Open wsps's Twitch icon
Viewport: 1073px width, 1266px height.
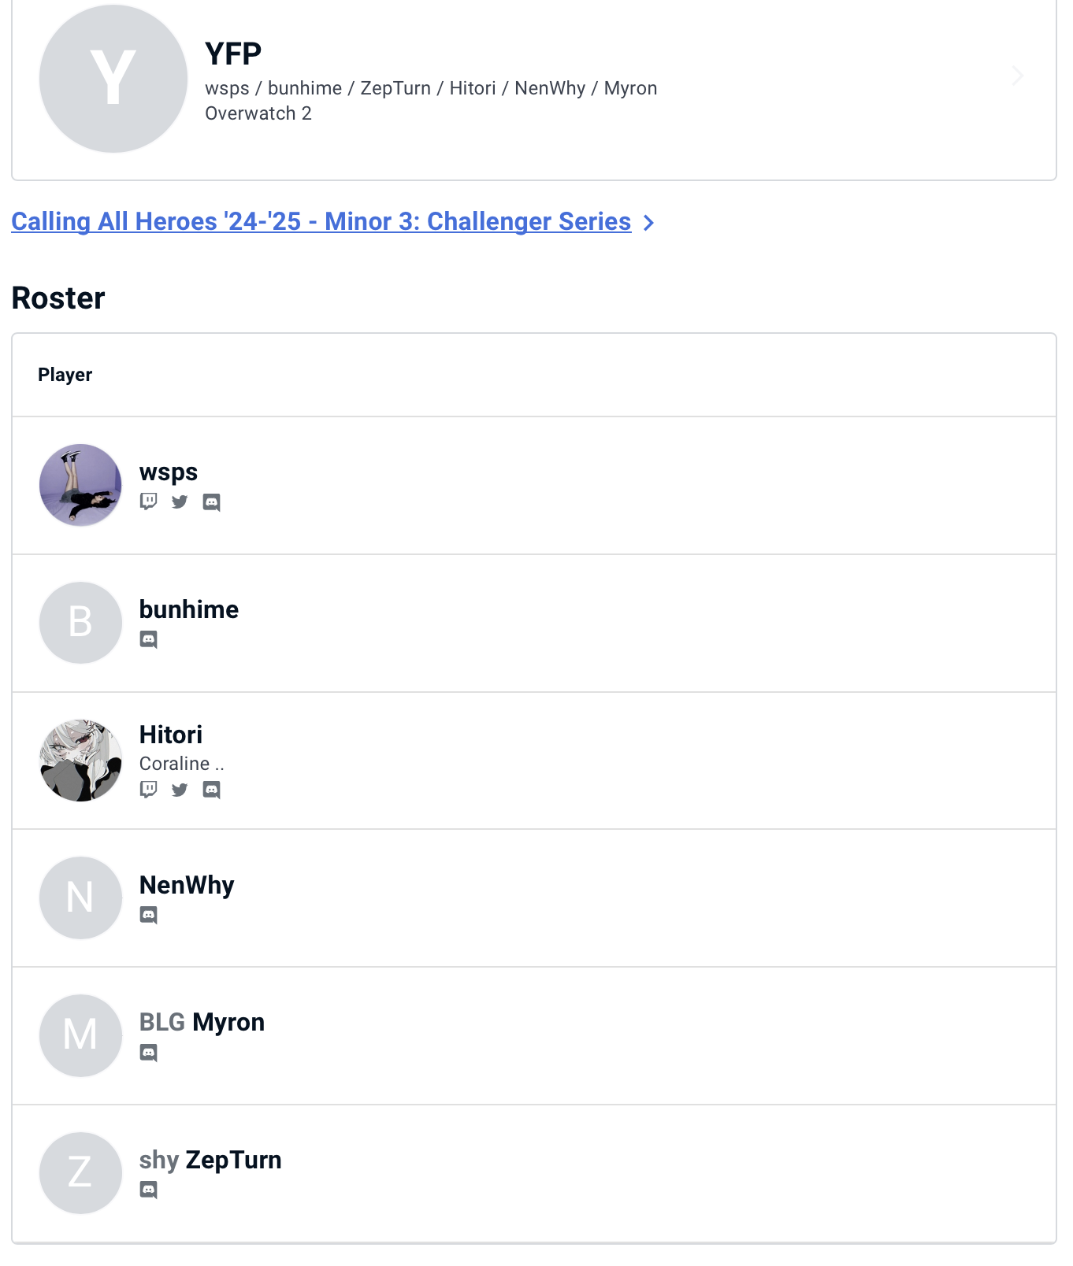148,502
